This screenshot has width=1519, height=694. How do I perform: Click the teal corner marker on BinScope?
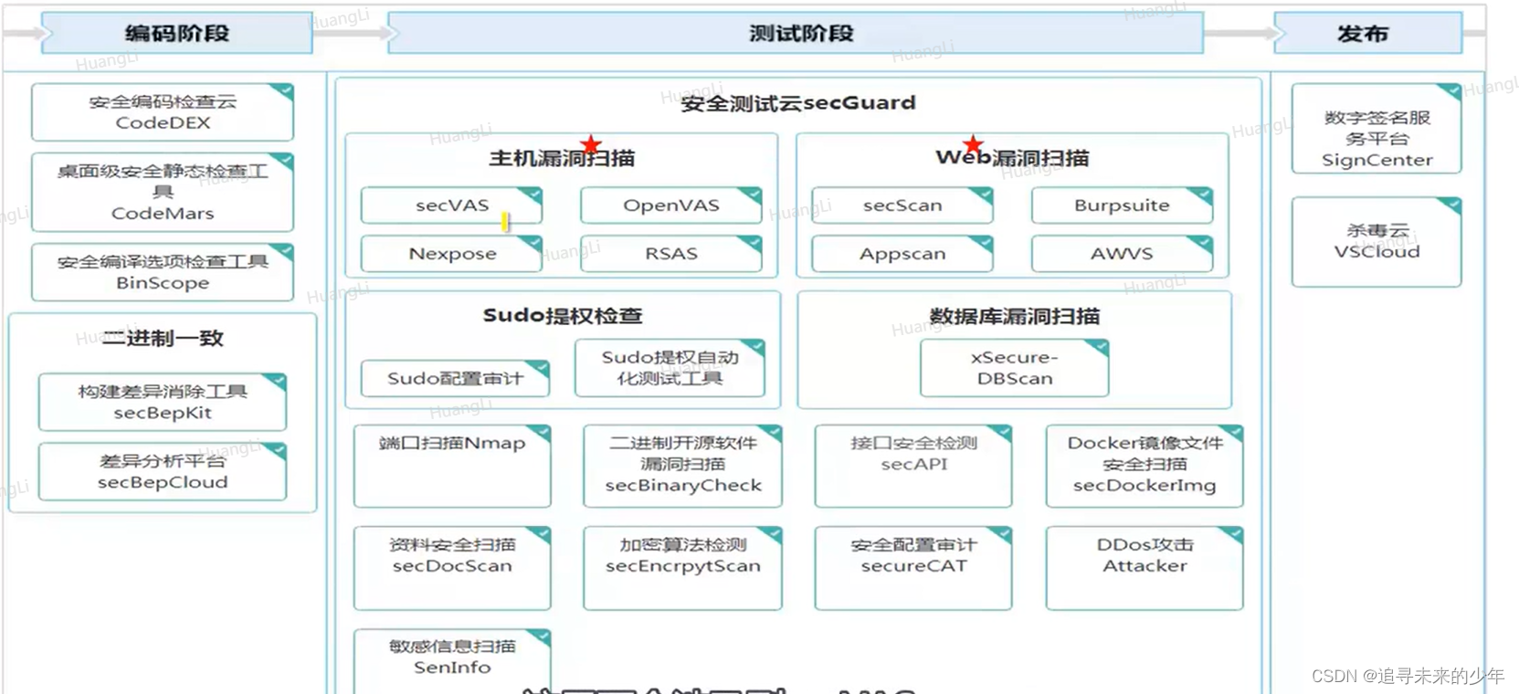click(284, 249)
